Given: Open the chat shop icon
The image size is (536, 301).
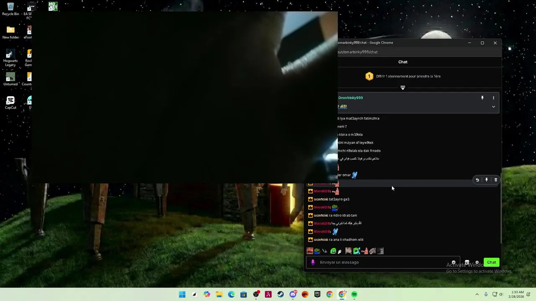Looking at the screenshot, I should pyautogui.click(x=467, y=263).
